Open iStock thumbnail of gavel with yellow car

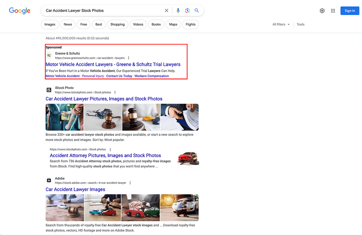pos(141,117)
